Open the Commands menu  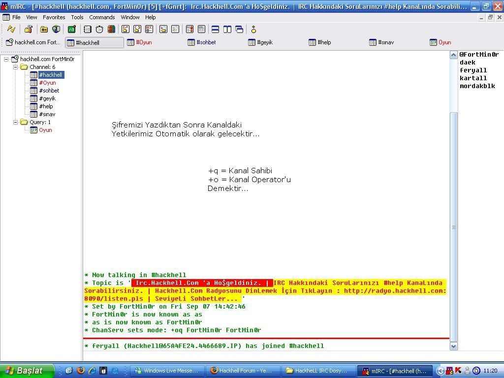pyautogui.click(x=102, y=17)
